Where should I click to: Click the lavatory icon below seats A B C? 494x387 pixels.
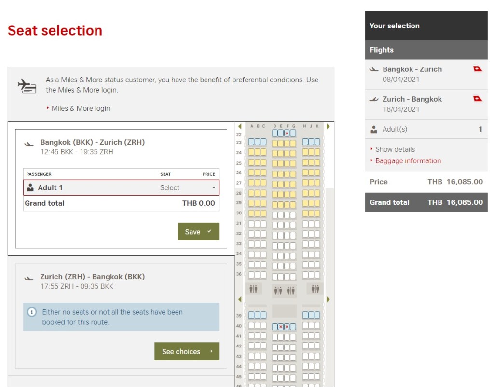coord(254,289)
